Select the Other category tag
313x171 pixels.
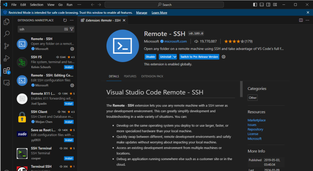pyautogui.click(x=253, y=98)
